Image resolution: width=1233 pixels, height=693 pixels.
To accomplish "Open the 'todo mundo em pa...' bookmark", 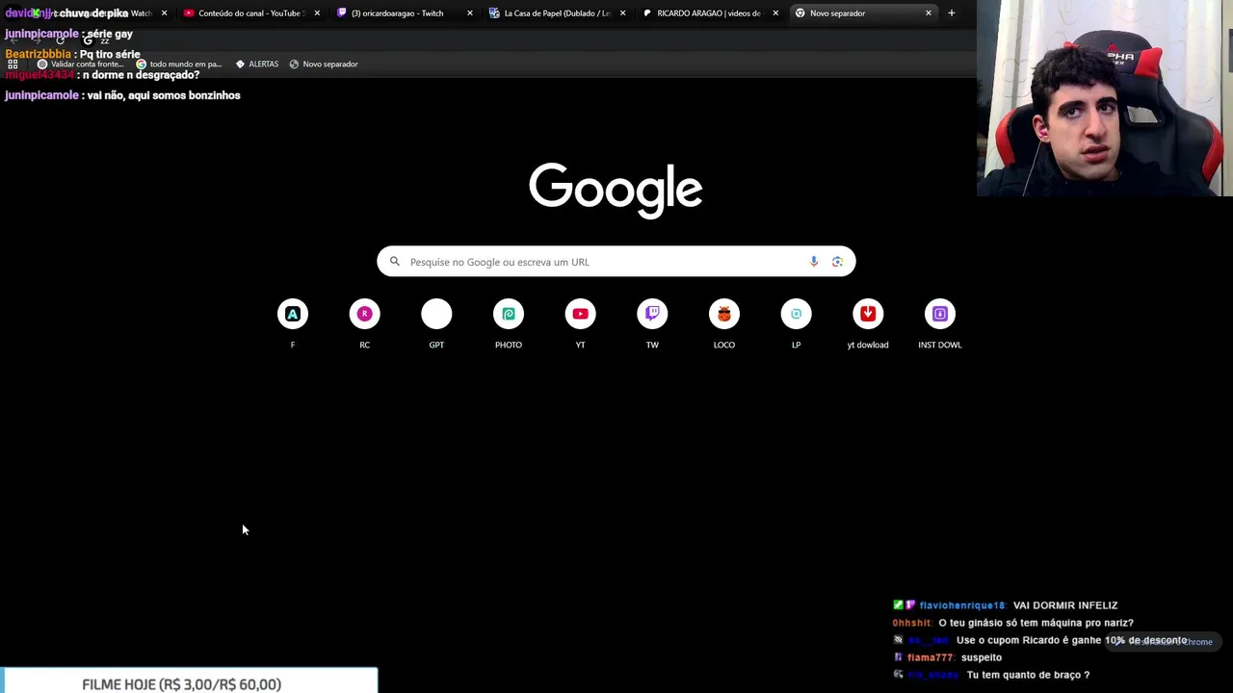I will coord(179,64).
